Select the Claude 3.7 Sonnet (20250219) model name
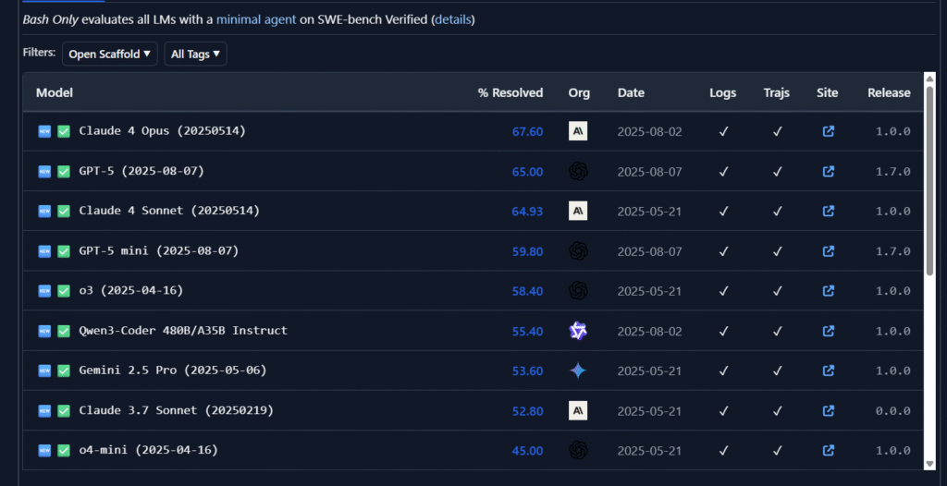The height and width of the screenshot is (486, 947). [177, 410]
